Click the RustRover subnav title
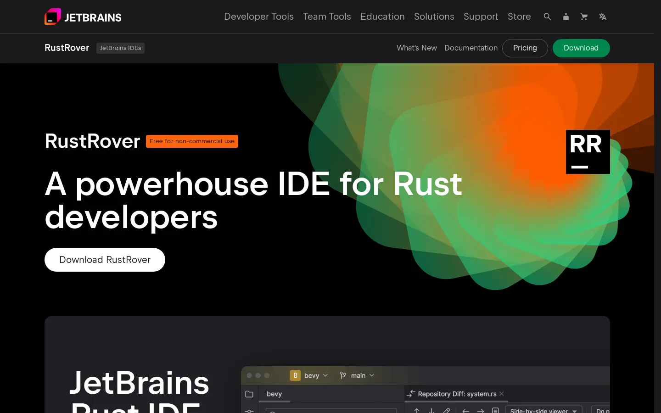 pos(67,48)
